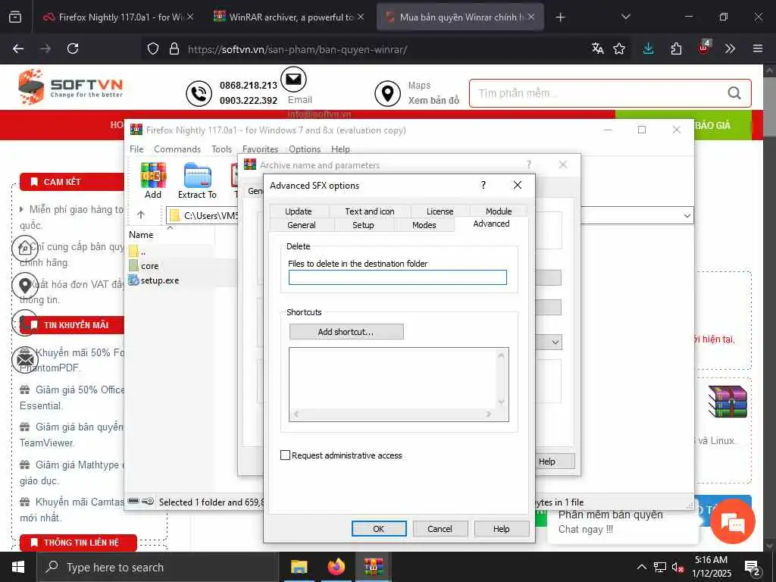Click Cancel in Advanced SFX options
This screenshot has height=582, width=776.
click(x=440, y=528)
